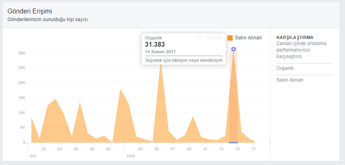The image size is (345, 165).
Task: Toggle the faded Organik legend entry
Action: click(210, 38)
